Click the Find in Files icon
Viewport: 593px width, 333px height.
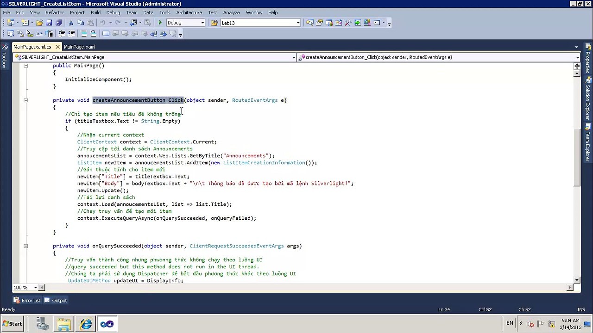coord(214,23)
